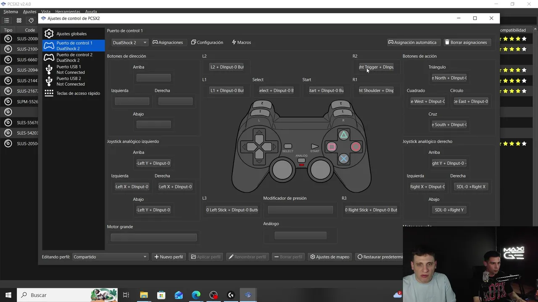Image resolution: width=538 pixels, height=302 pixels.
Task: Click right joystick Derecha SDL-0 +Right X binding
Action: (471, 187)
